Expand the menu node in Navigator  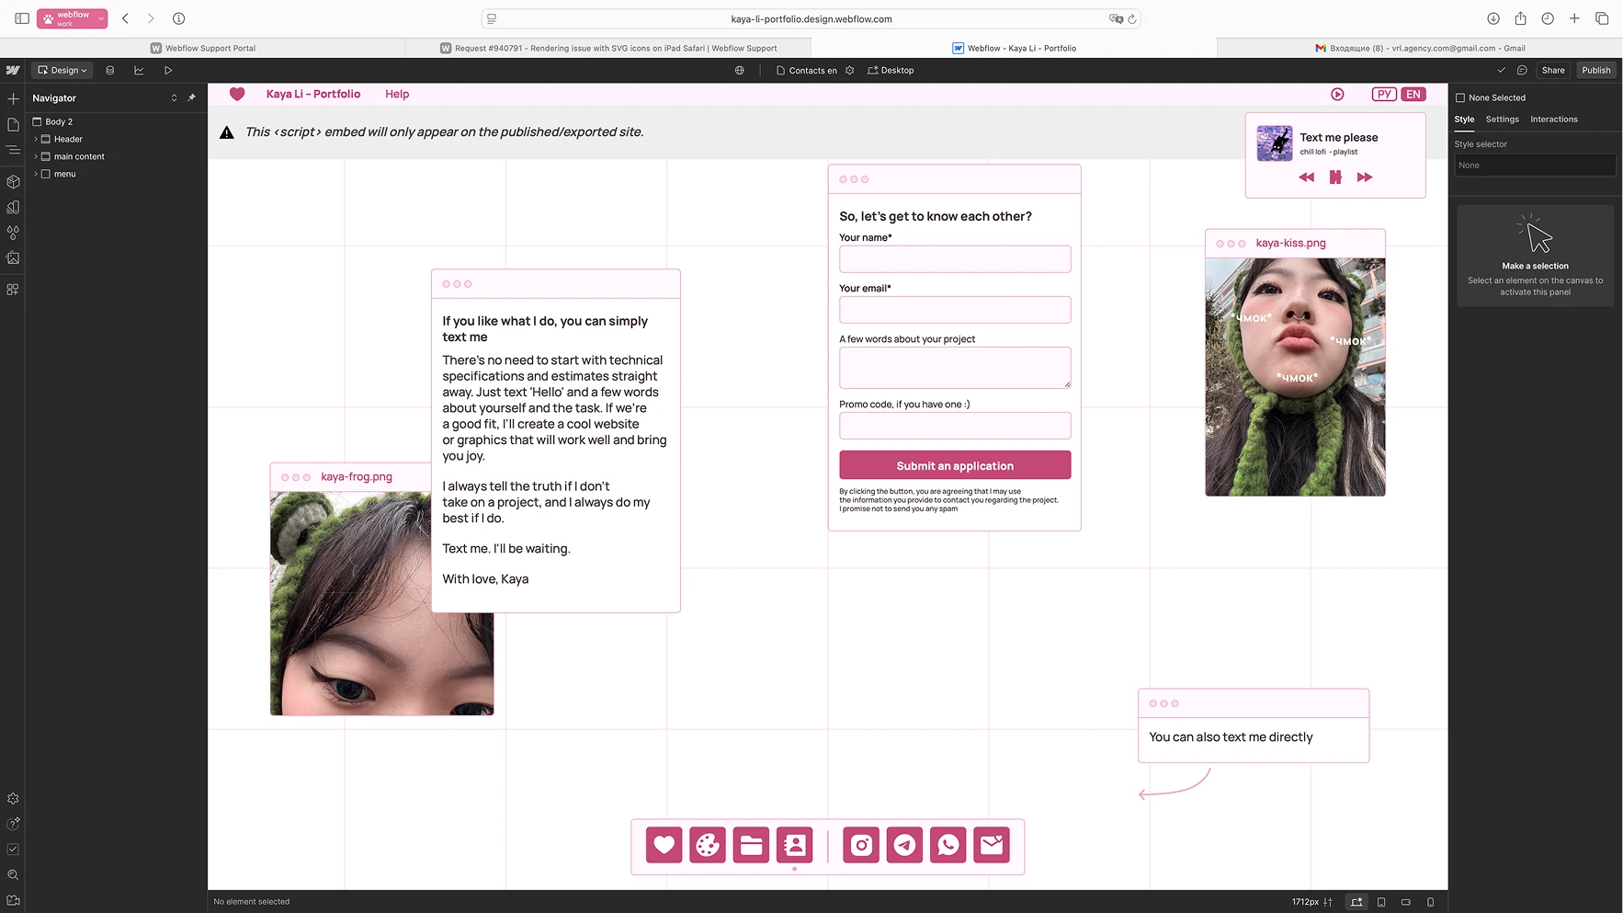coord(36,174)
